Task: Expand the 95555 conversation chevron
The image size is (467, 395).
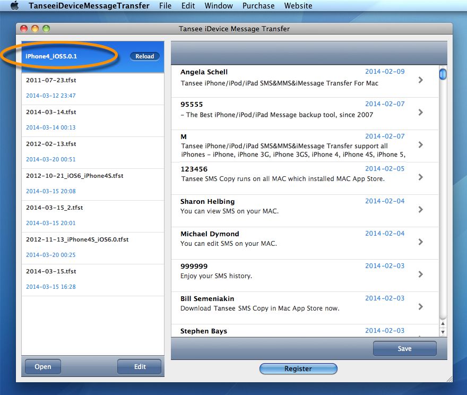Action: point(420,113)
